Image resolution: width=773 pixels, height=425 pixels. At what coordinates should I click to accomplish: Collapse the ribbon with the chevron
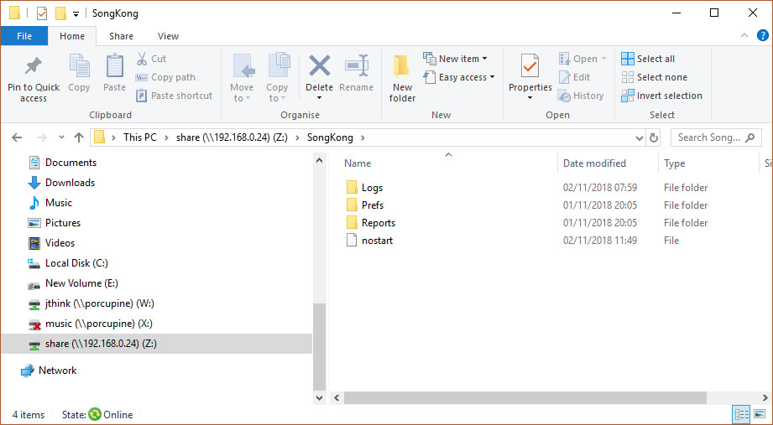coord(744,35)
